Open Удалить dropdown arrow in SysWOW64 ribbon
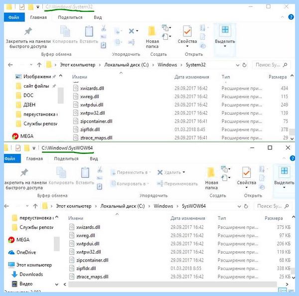 pos(184,172)
